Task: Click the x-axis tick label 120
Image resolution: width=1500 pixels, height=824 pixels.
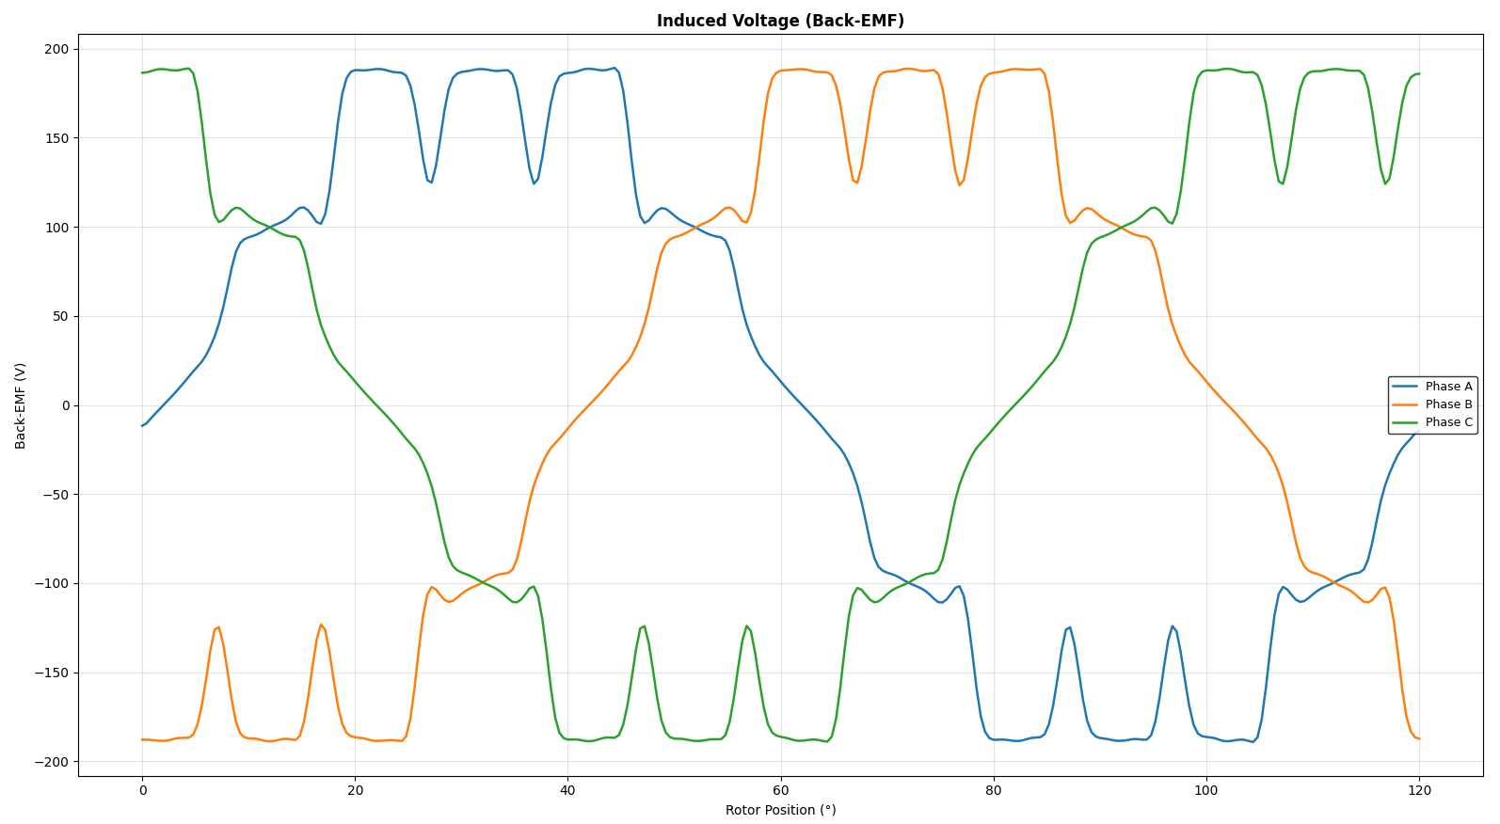Action: pos(1419,791)
